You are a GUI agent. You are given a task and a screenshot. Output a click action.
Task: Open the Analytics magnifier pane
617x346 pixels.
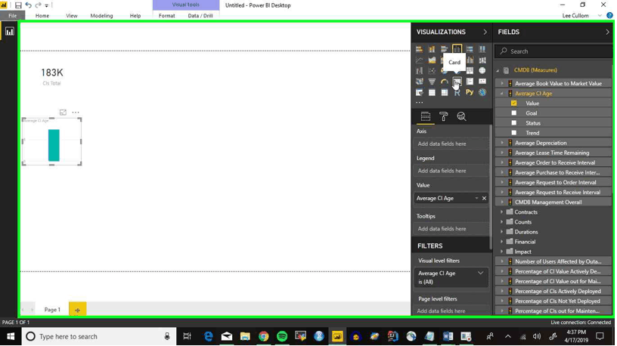461,116
